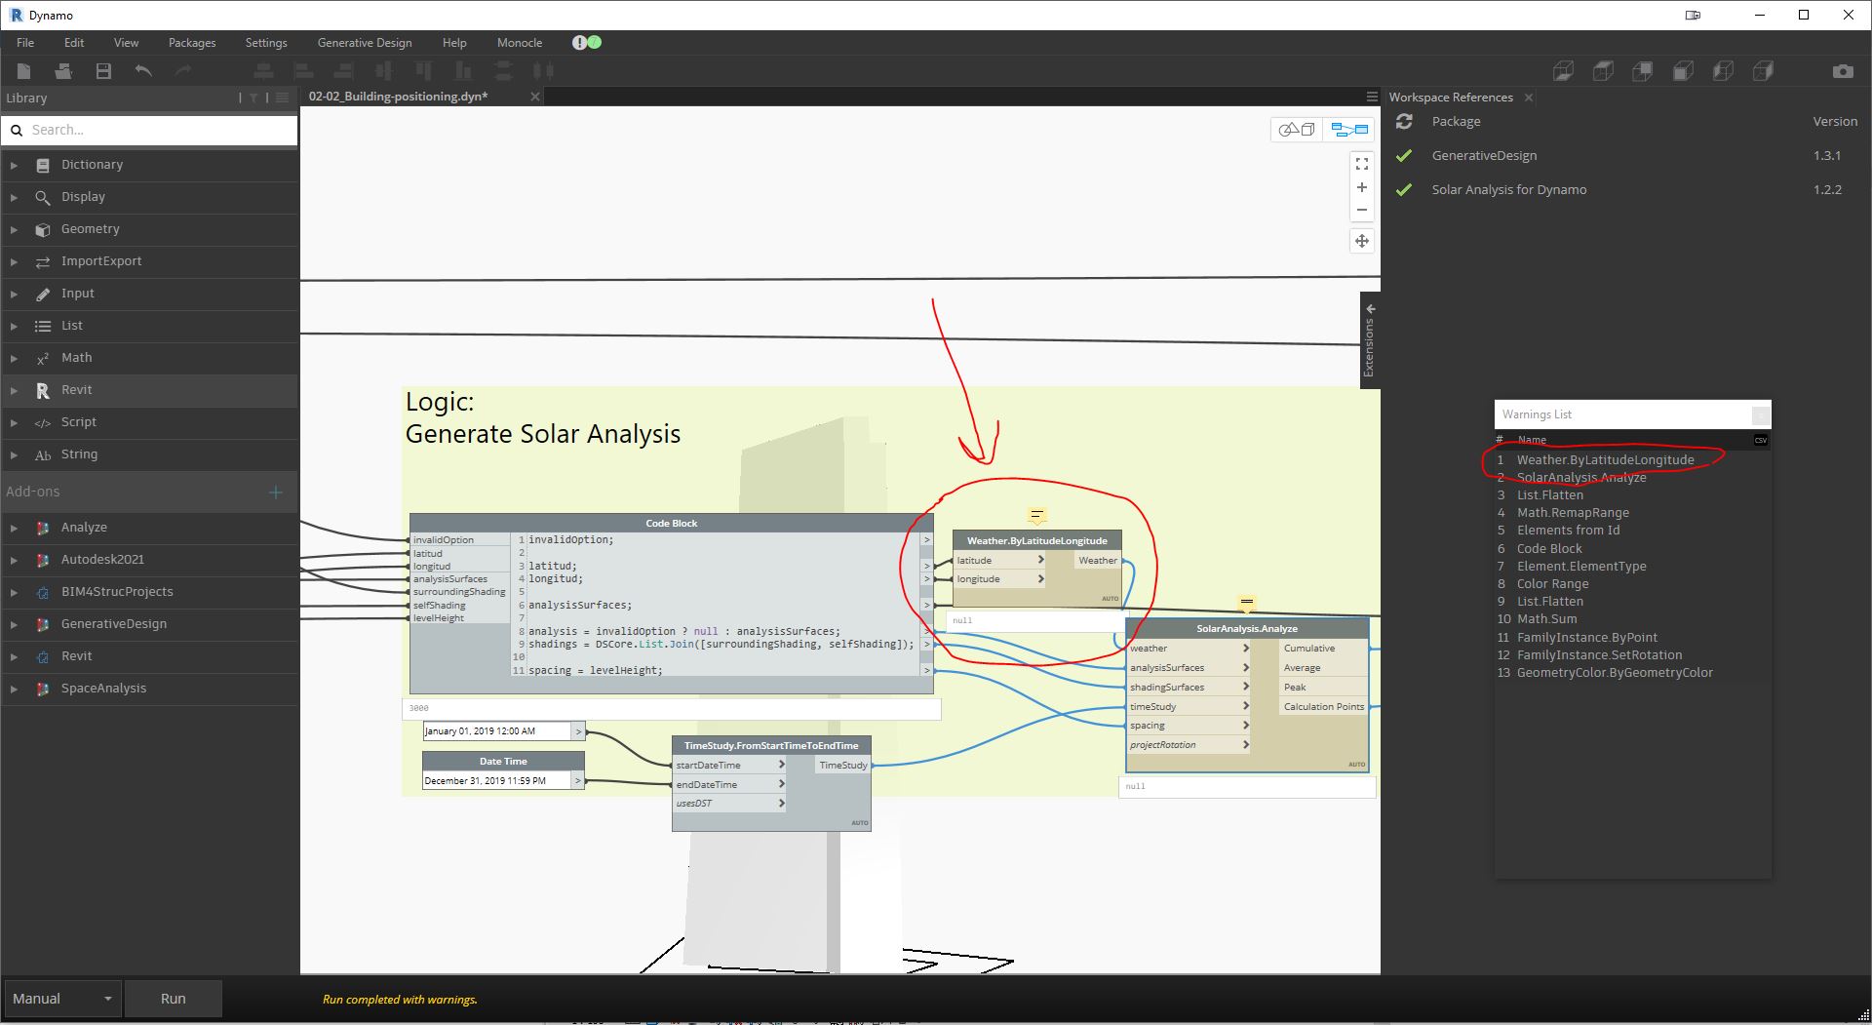
Task: Open the View menu
Action: coord(126,43)
